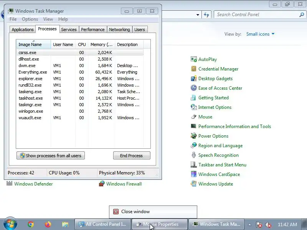Select the dwm.exe process row

click(x=80, y=66)
